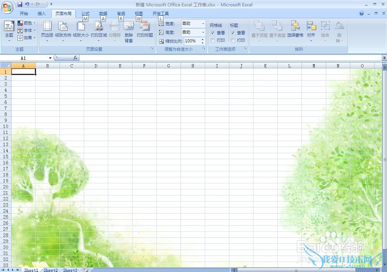Select column O header

click(x=362, y=66)
